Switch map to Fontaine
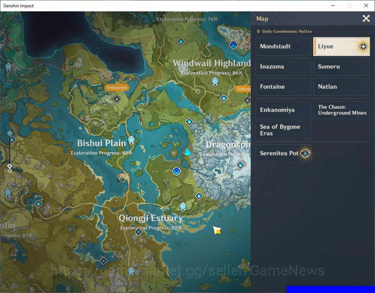 (284, 87)
